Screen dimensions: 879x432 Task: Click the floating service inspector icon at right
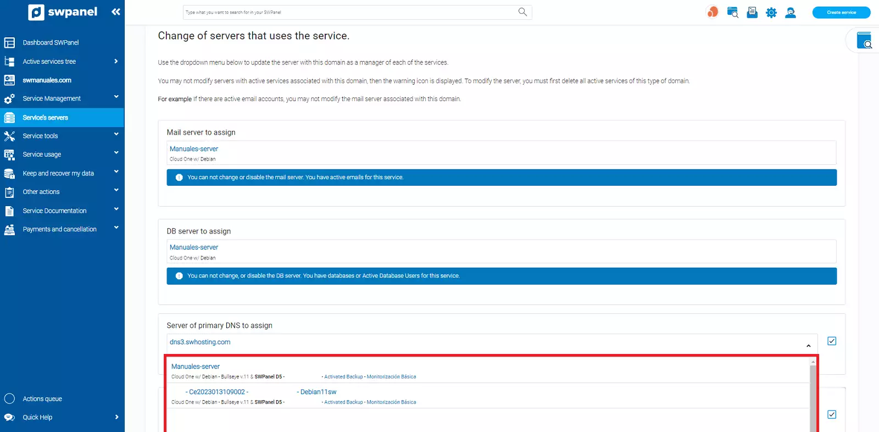click(864, 40)
